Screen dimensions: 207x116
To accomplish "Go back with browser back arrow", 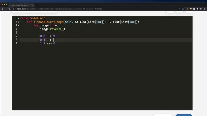I will (x=2, y=9).
